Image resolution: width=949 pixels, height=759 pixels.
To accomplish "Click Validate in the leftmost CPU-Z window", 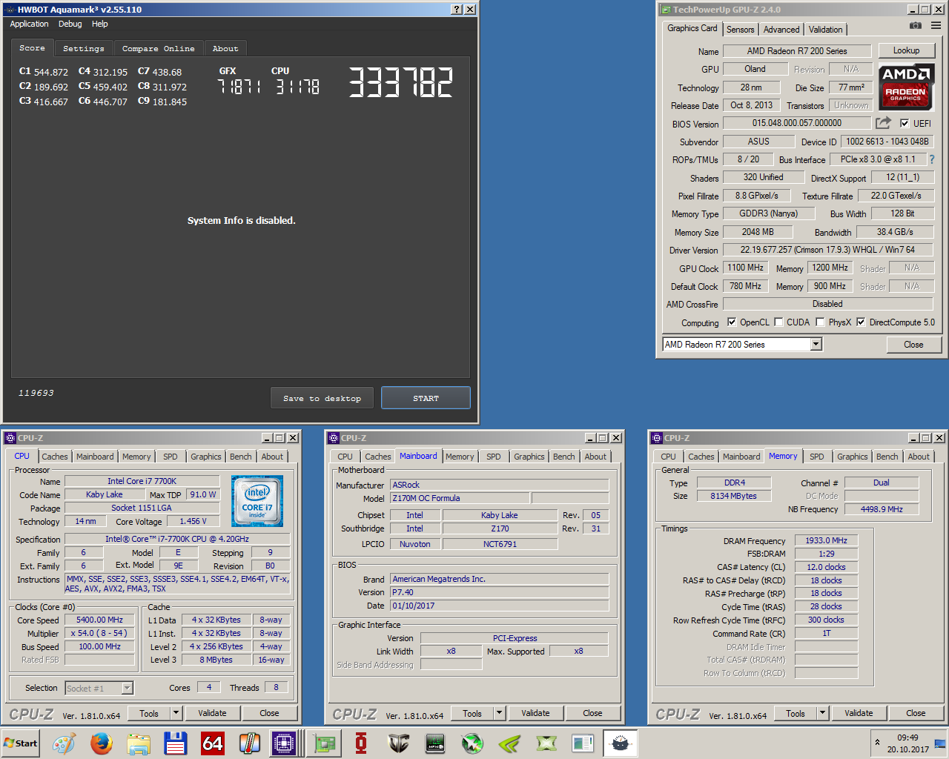I will [212, 713].
